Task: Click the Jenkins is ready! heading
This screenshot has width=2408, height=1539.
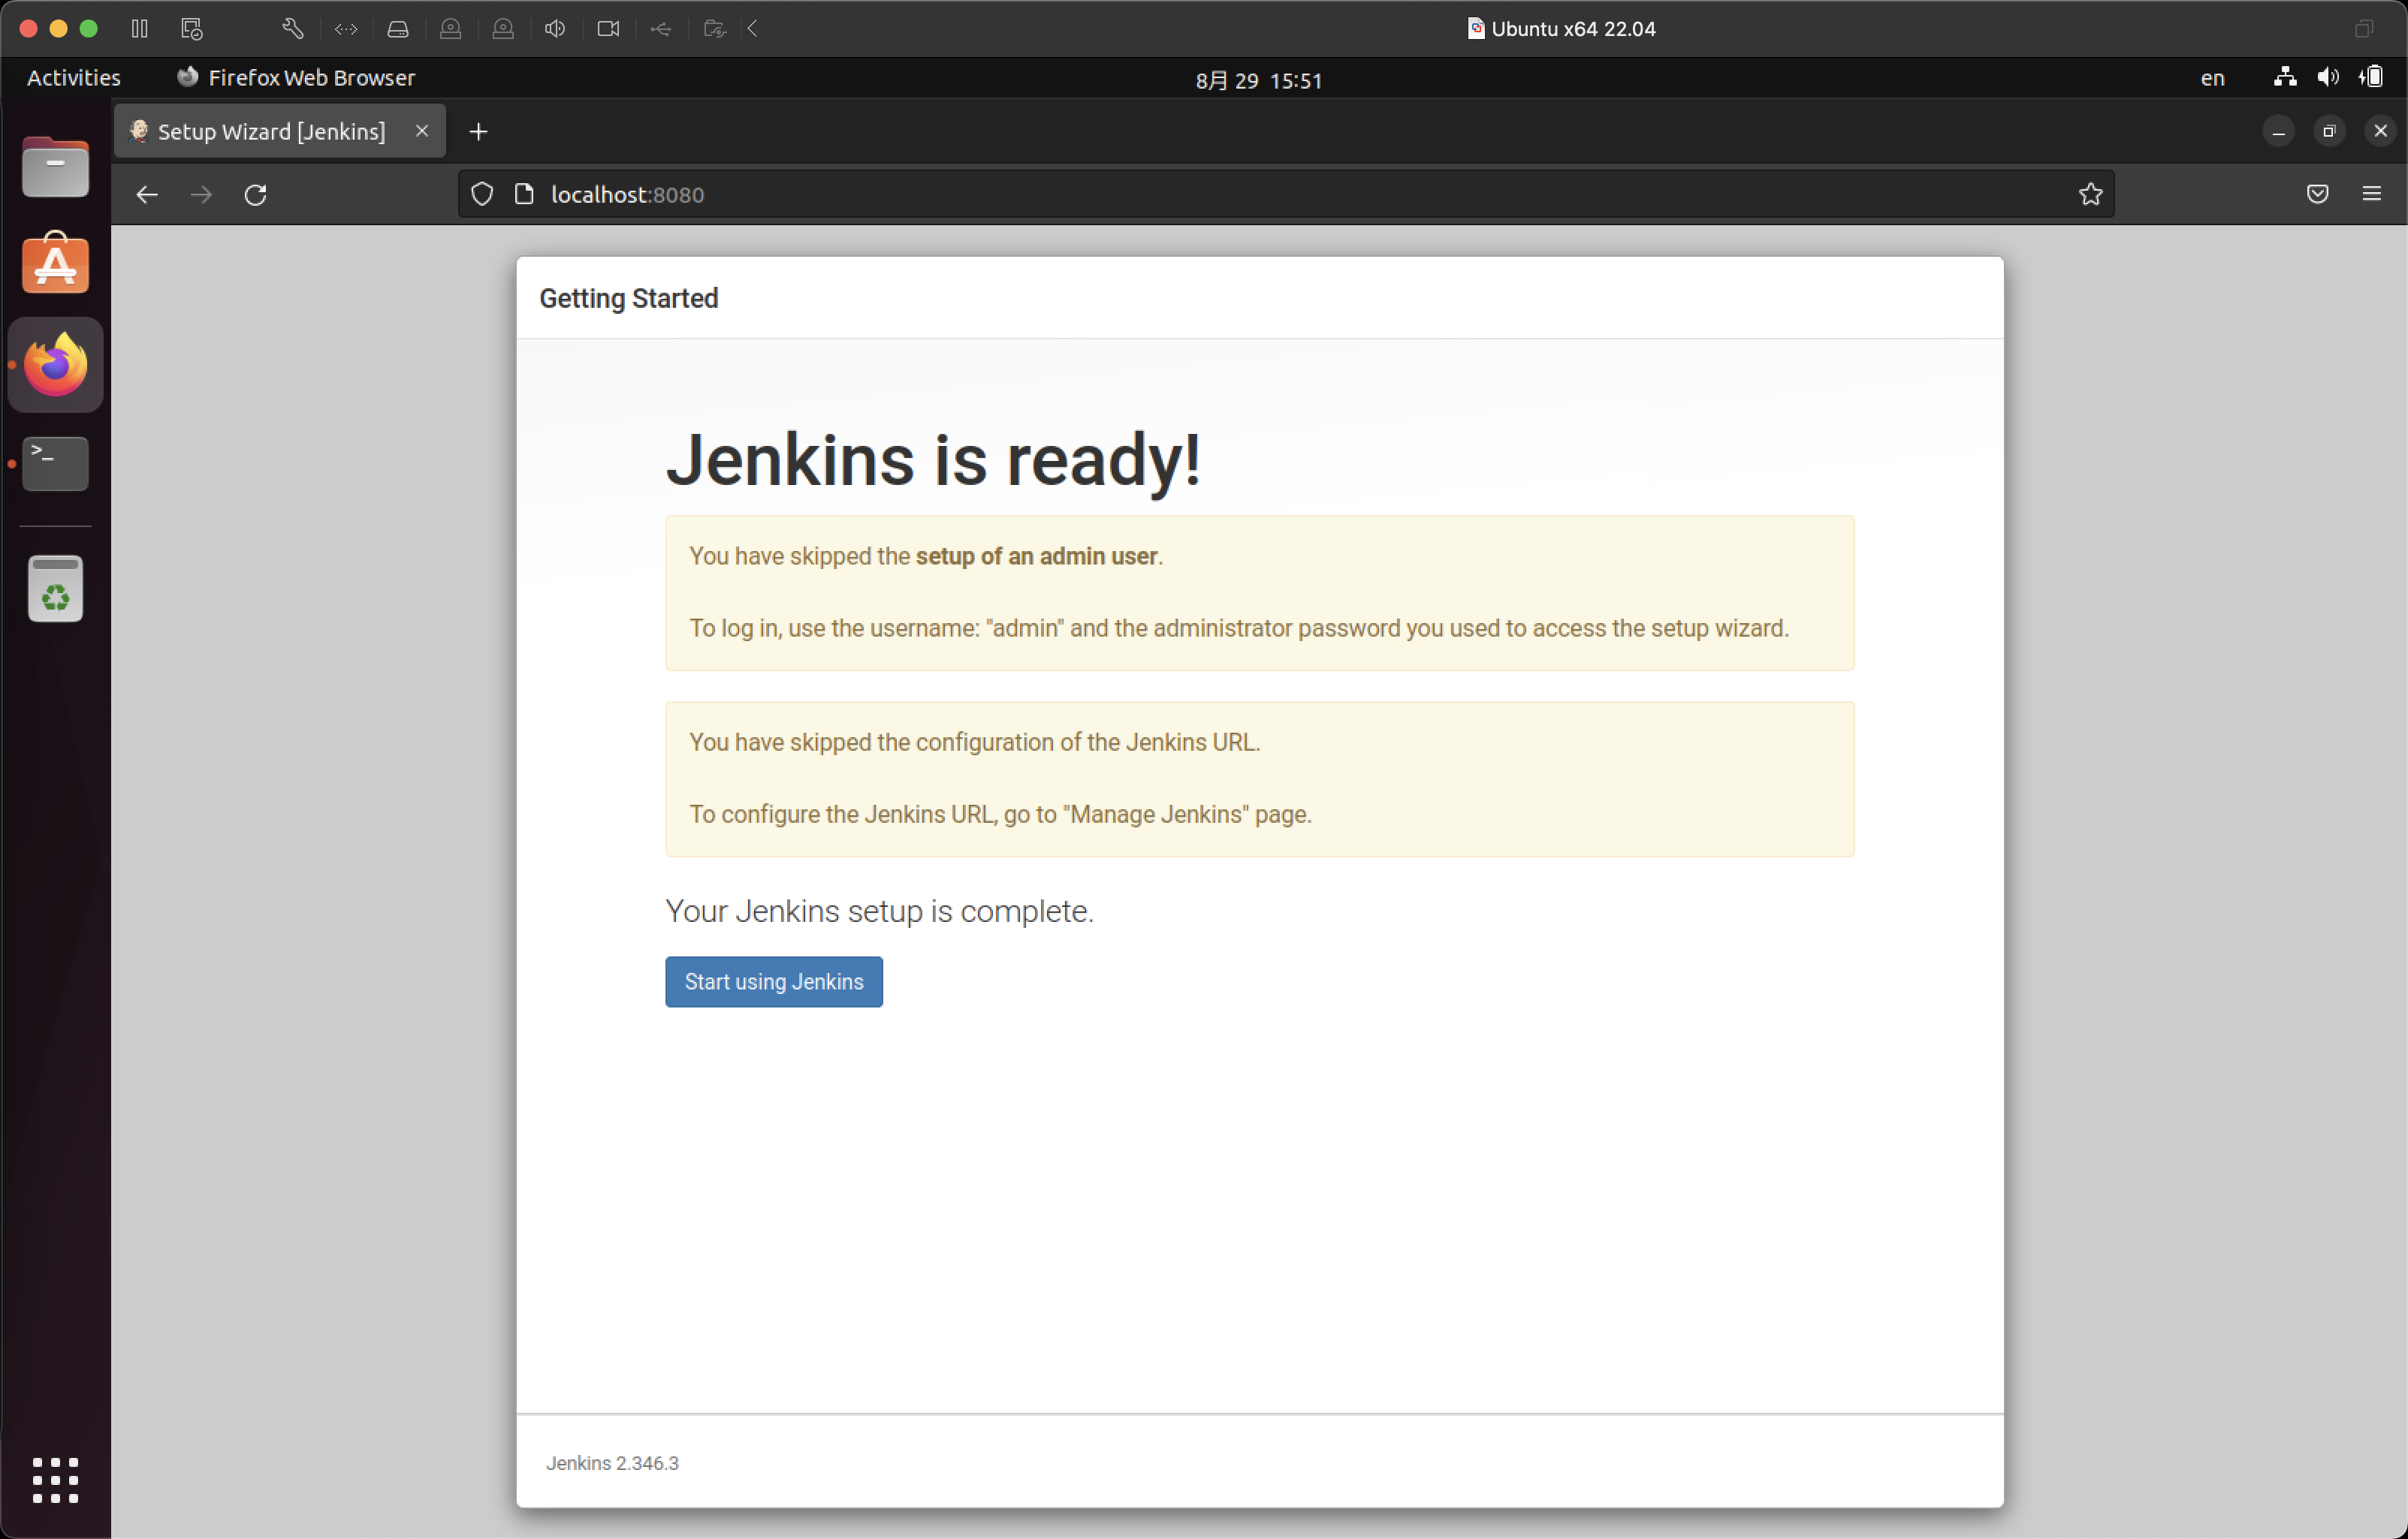Action: 933,461
